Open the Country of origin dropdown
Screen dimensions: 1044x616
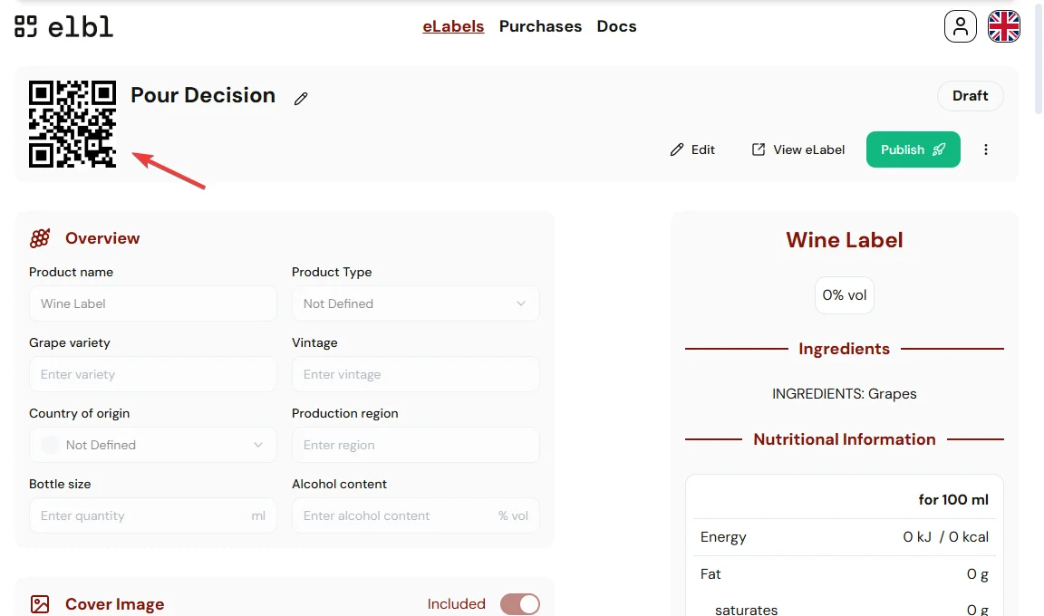[152, 445]
